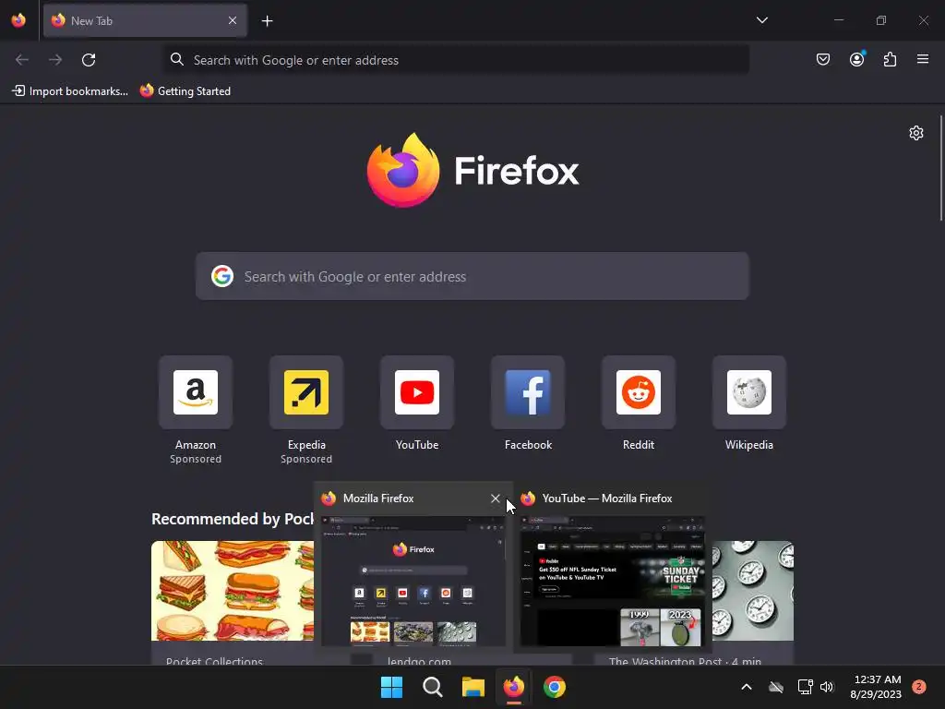Open the Firefox account menu
The width and height of the screenshot is (945, 709).
click(x=857, y=59)
